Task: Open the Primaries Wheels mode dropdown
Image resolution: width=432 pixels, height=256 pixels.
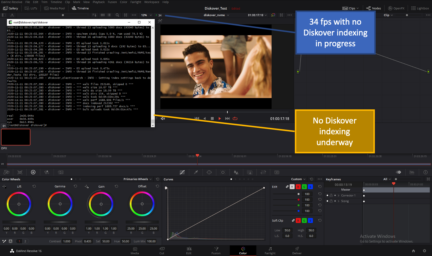Action: (x=137, y=179)
